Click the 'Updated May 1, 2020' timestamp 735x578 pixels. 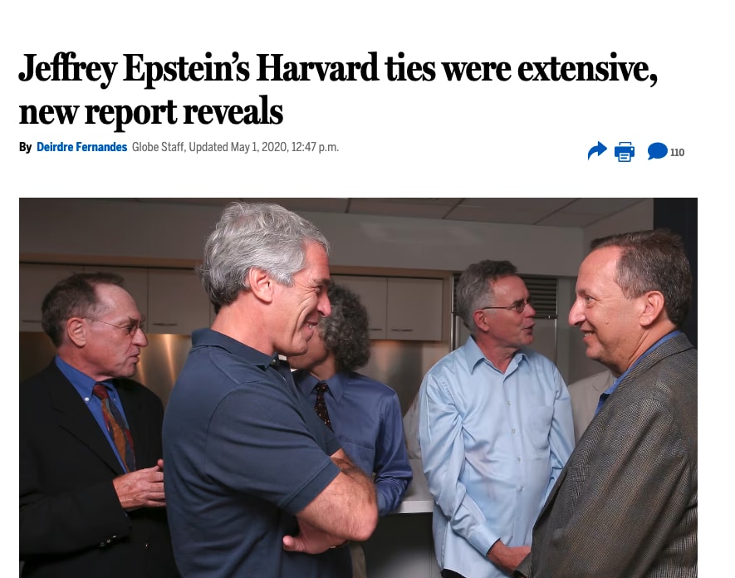tap(238, 147)
